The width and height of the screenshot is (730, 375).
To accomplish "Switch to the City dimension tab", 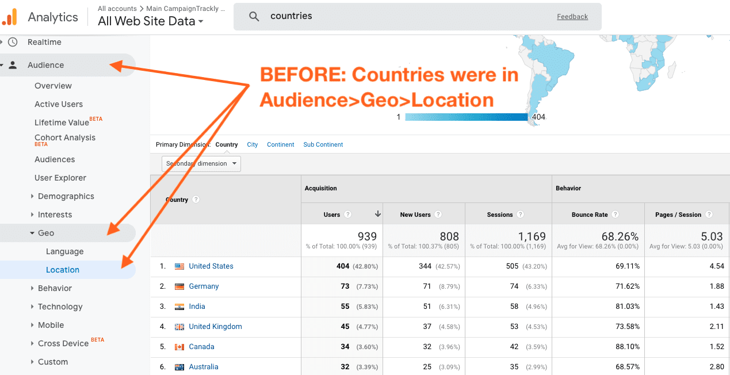I will click(252, 144).
